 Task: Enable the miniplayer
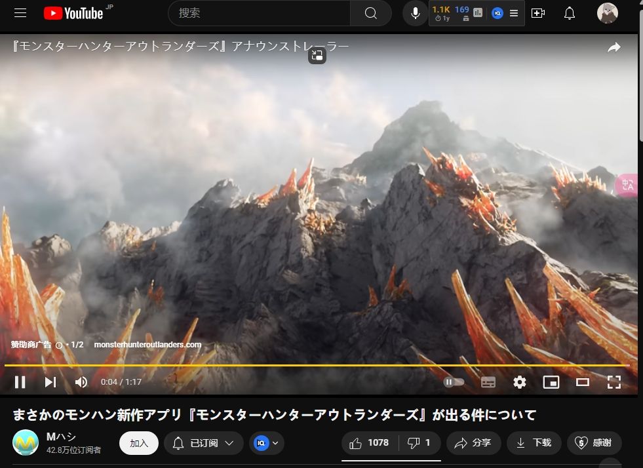[551, 382]
